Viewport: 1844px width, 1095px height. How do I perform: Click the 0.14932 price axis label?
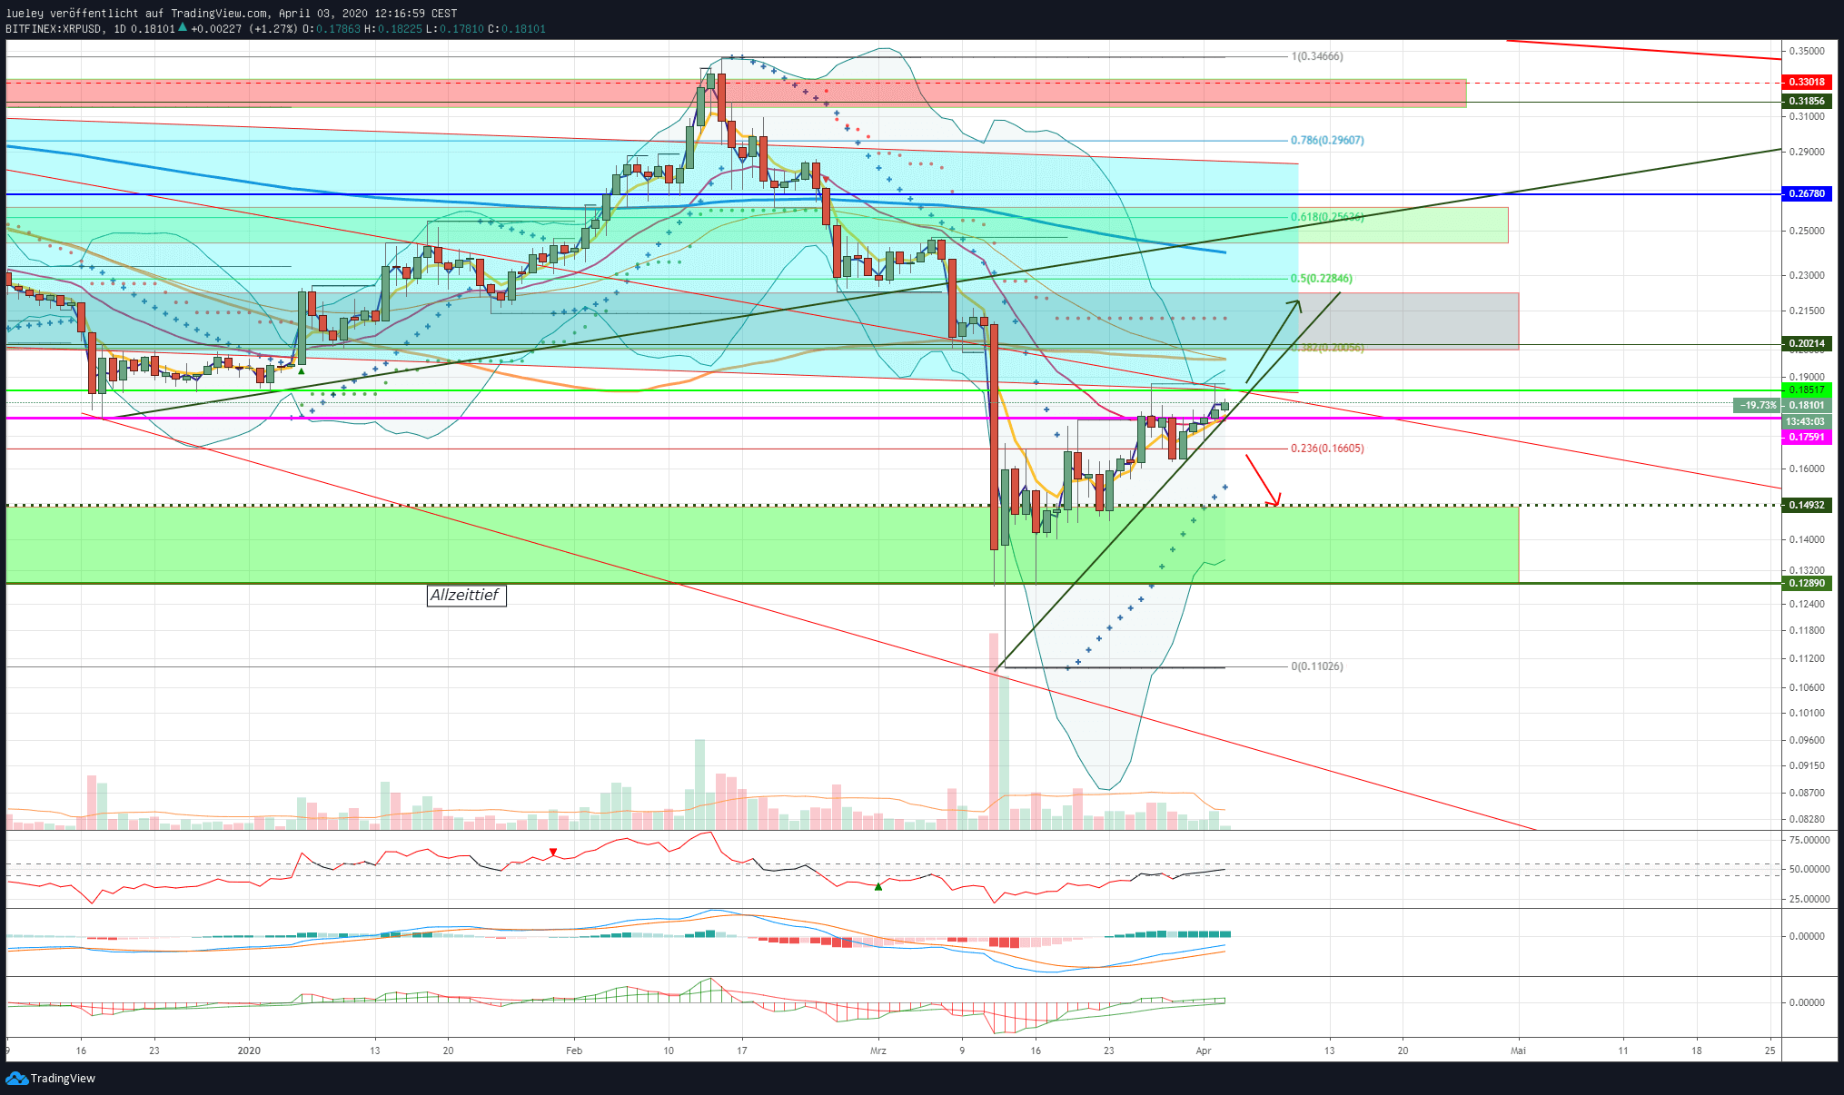(x=1807, y=505)
